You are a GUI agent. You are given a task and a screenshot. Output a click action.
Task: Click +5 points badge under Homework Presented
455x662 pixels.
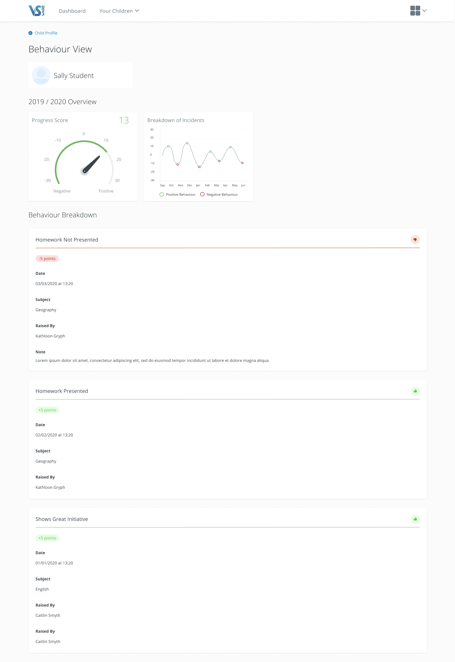pyautogui.click(x=47, y=410)
